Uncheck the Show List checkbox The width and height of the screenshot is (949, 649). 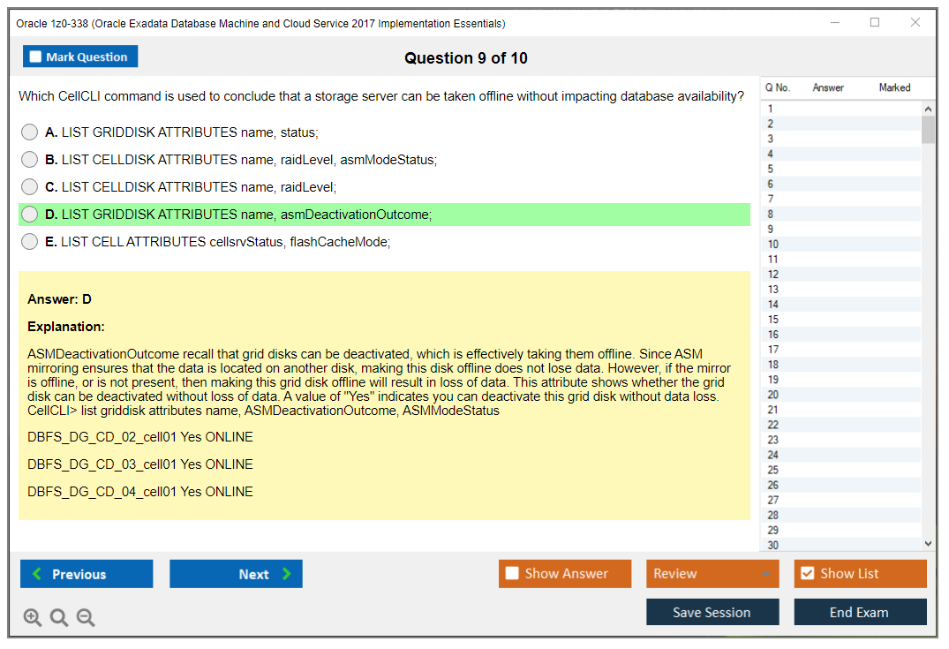point(807,574)
